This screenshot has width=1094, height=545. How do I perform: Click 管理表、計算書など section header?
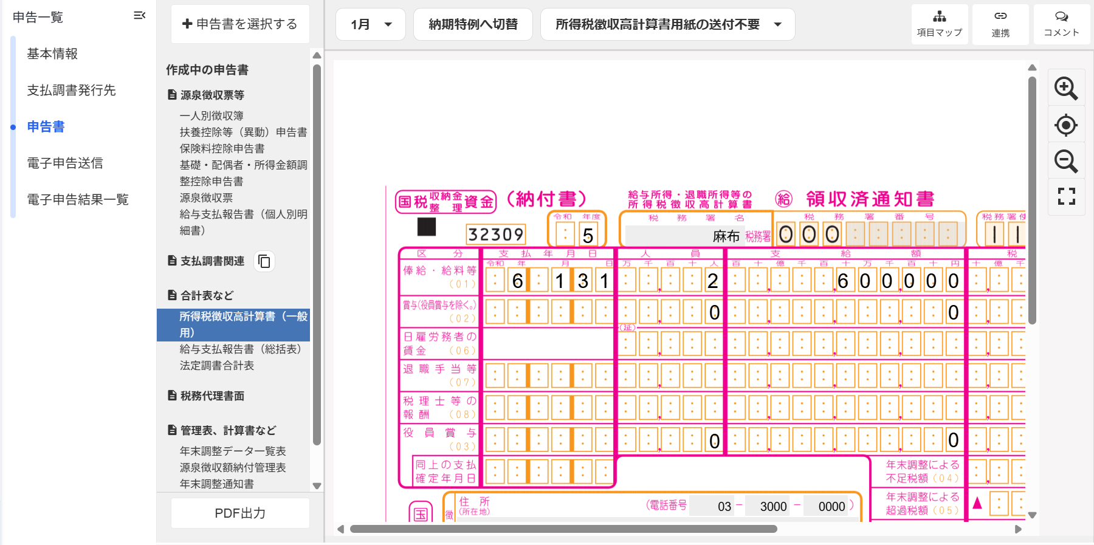point(222,430)
